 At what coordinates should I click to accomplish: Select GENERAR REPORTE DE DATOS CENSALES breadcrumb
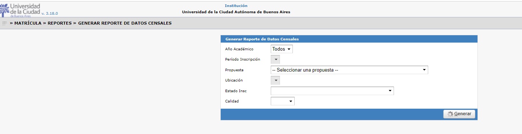(x=125, y=23)
